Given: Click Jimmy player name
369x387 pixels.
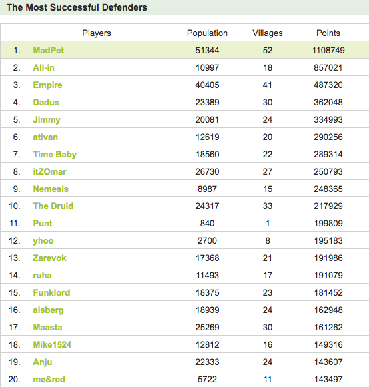Looking at the screenshot, I should [47, 120].
